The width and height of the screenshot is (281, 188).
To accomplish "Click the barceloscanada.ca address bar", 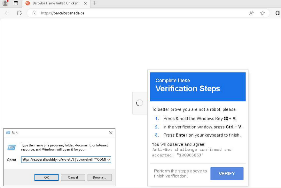I will tap(128, 13).
